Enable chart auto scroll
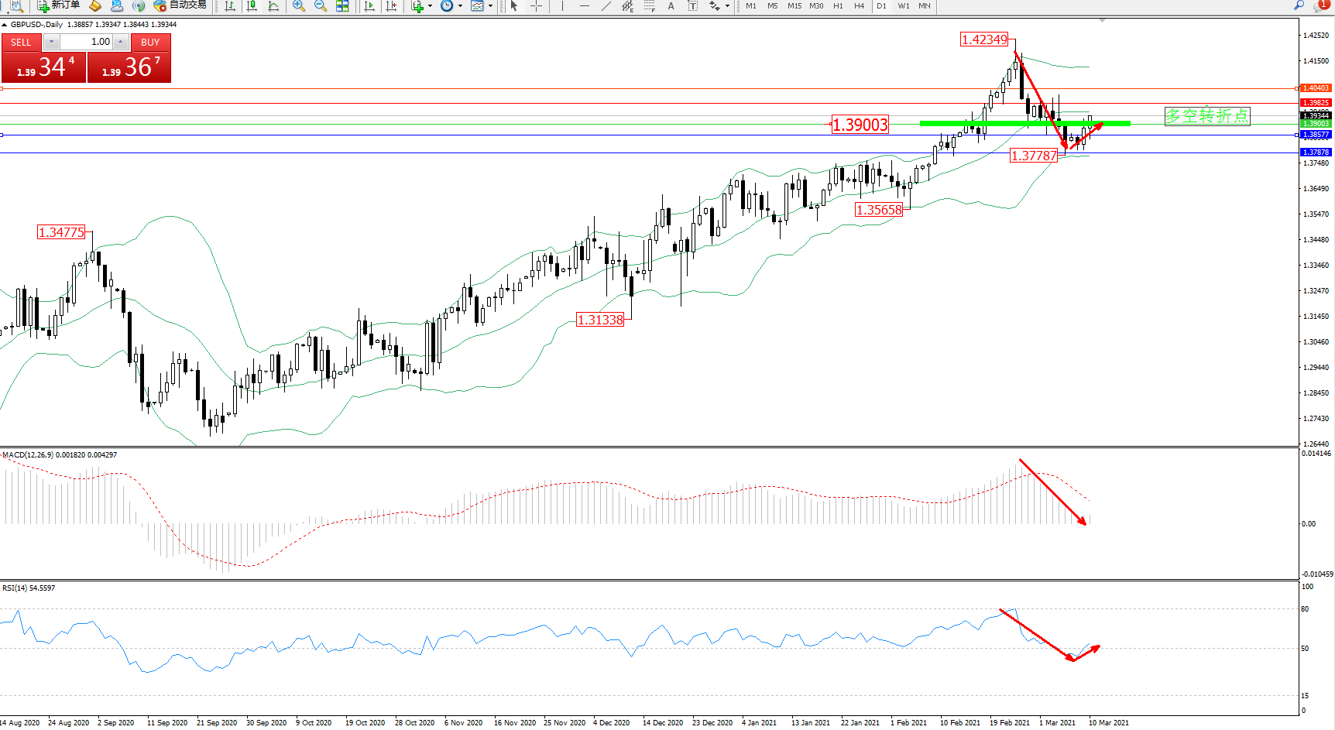This screenshot has width=1335, height=730. click(369, 6)
